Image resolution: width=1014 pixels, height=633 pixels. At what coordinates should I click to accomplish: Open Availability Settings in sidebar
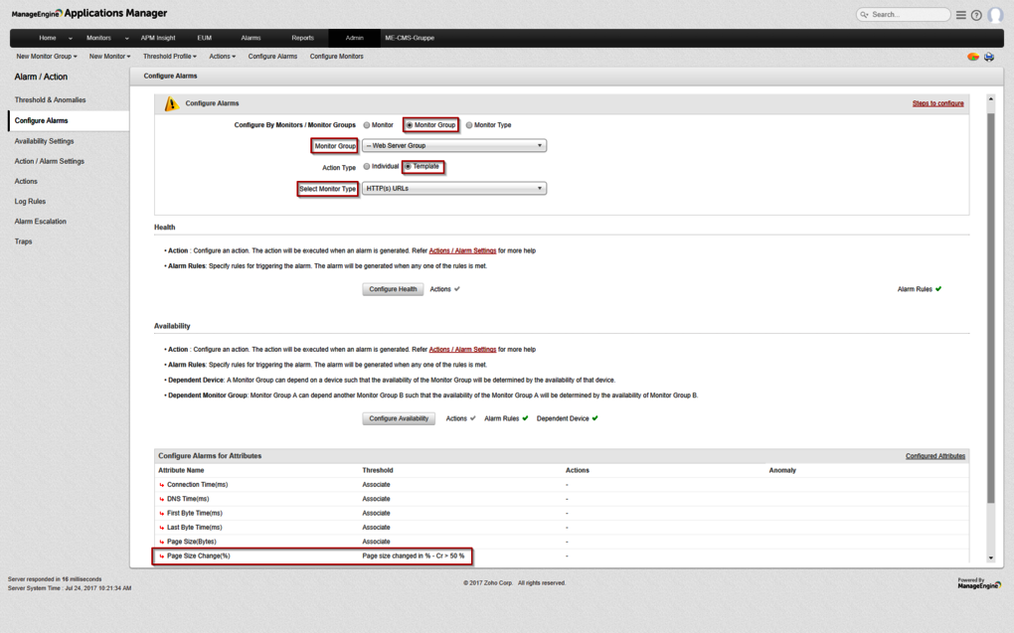click(x=44, y=141)
